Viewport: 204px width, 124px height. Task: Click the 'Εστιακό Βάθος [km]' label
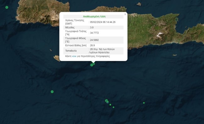pyautogui.click(x=76, y=45)
